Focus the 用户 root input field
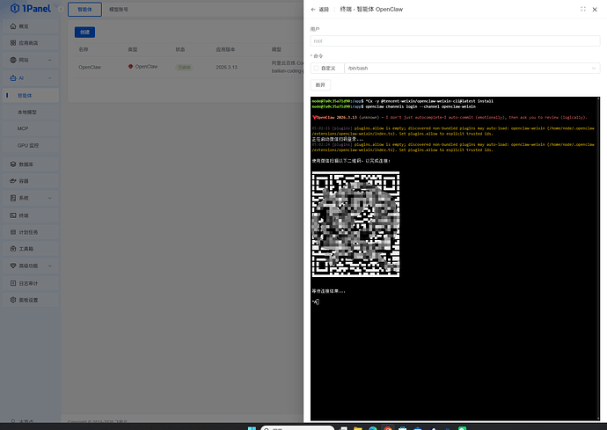607x430 pixels. click(455, 40)
